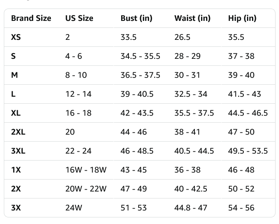Image resolution: width=279 pixels, height=224 pixels.
Task: Click the 3XL brand size cell
Action: tap(18, 151)
